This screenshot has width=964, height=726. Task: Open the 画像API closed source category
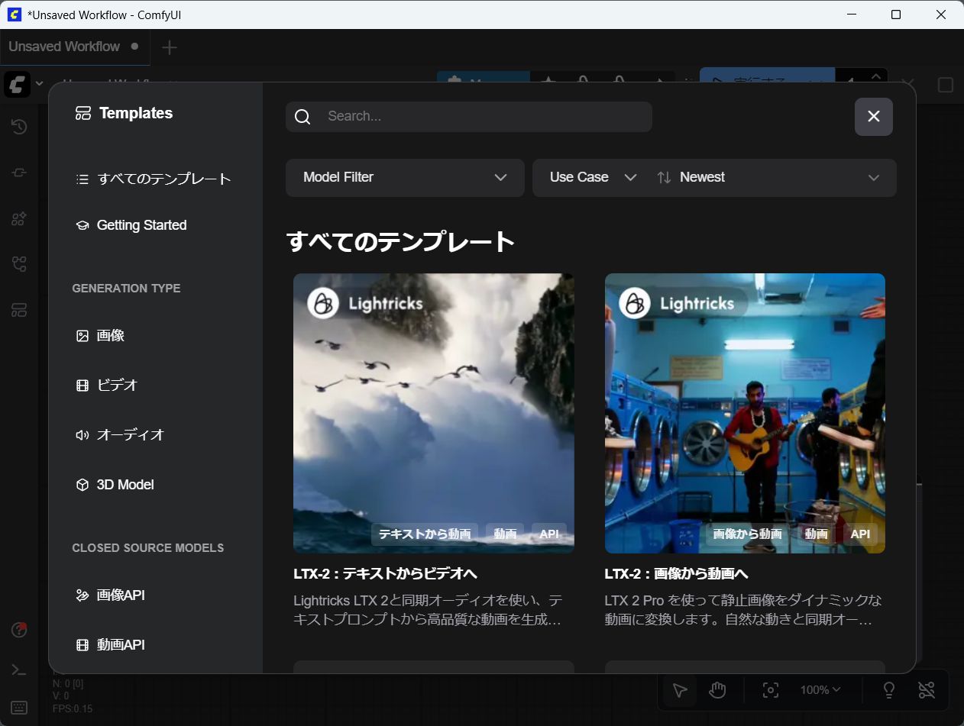tap(120, 595)
